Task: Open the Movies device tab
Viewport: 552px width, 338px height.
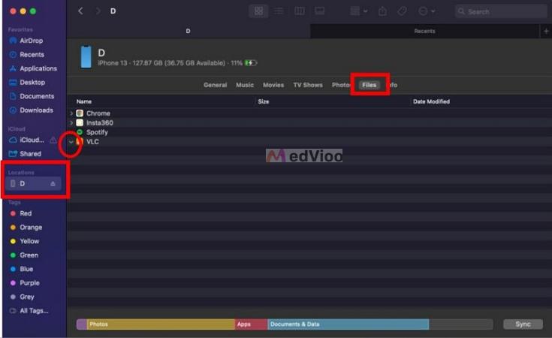Action: point(273,85)
